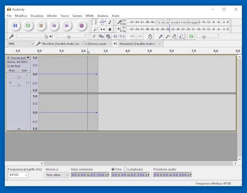Open the MME audio host dropdown

(x=21, y=44)
